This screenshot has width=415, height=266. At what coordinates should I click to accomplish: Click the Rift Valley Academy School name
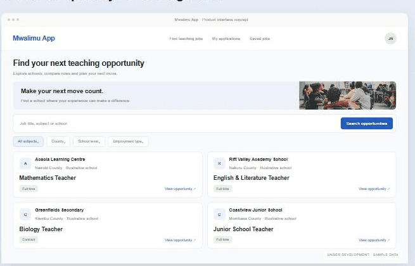click(259, 160)
